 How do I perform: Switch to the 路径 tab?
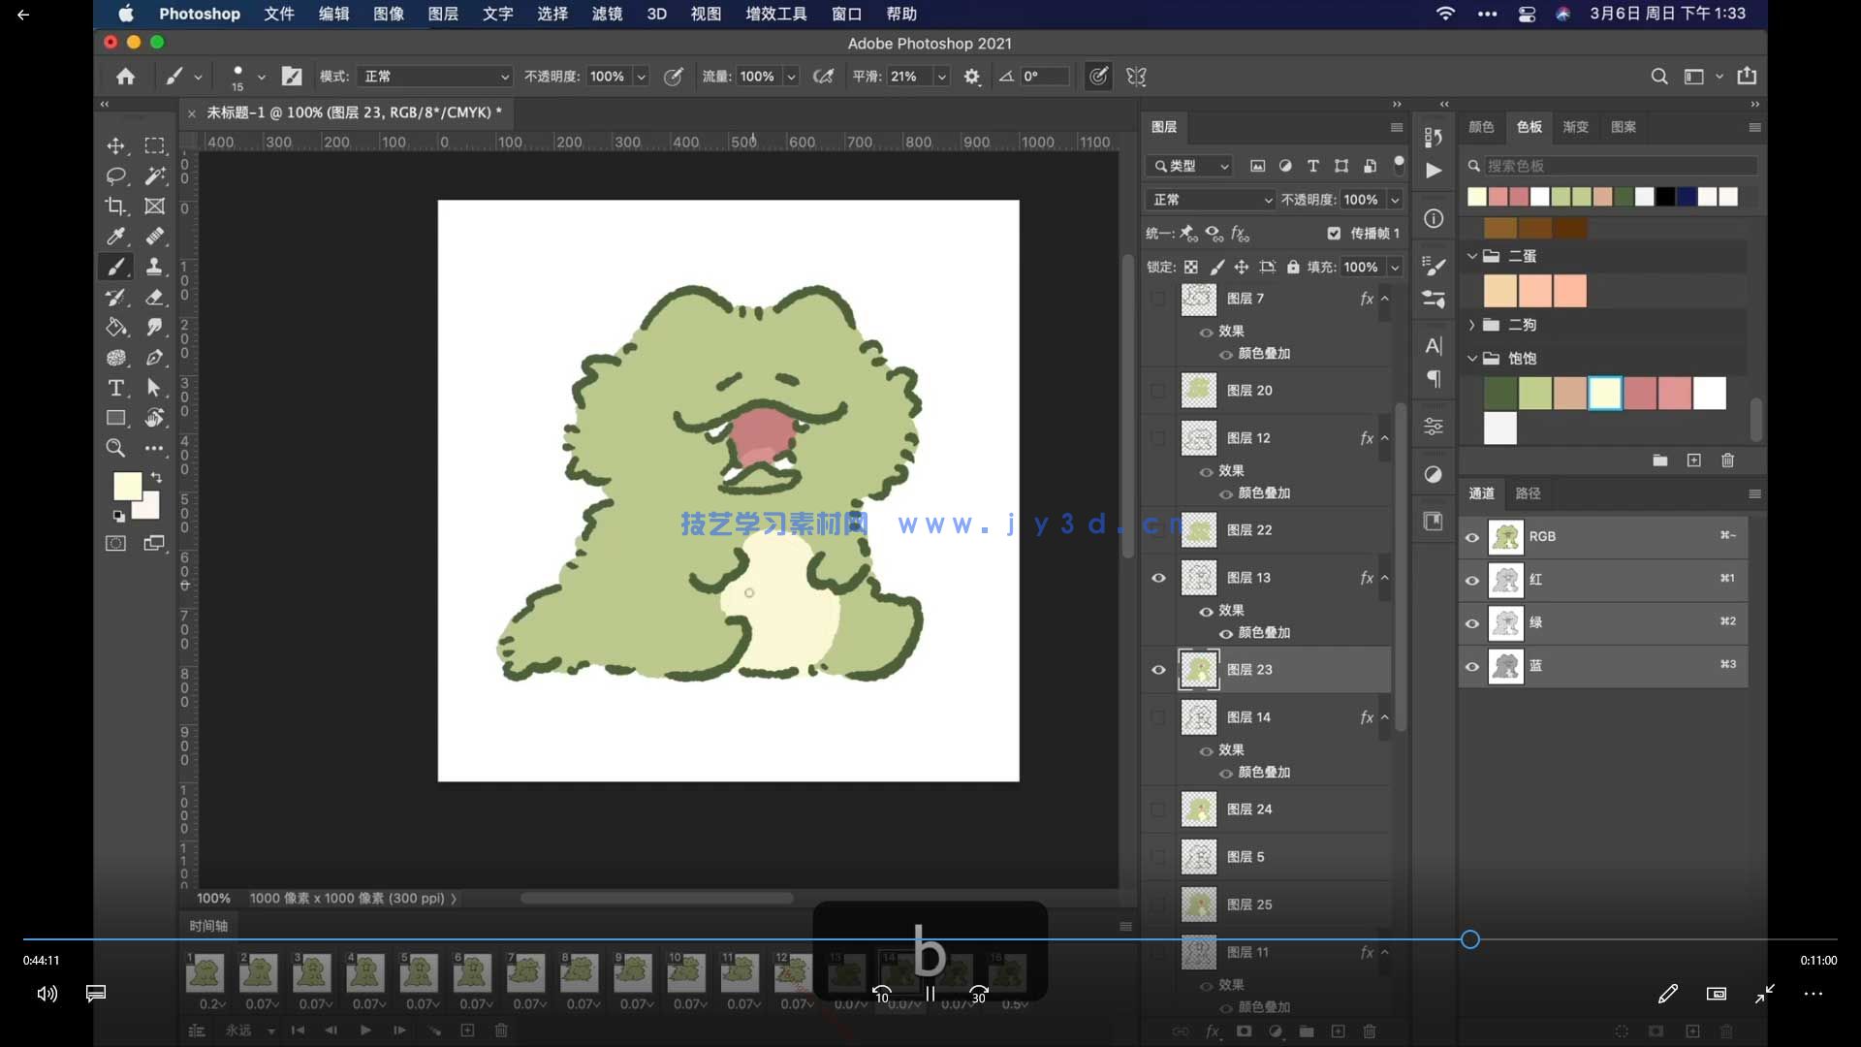coord(1528,493)
